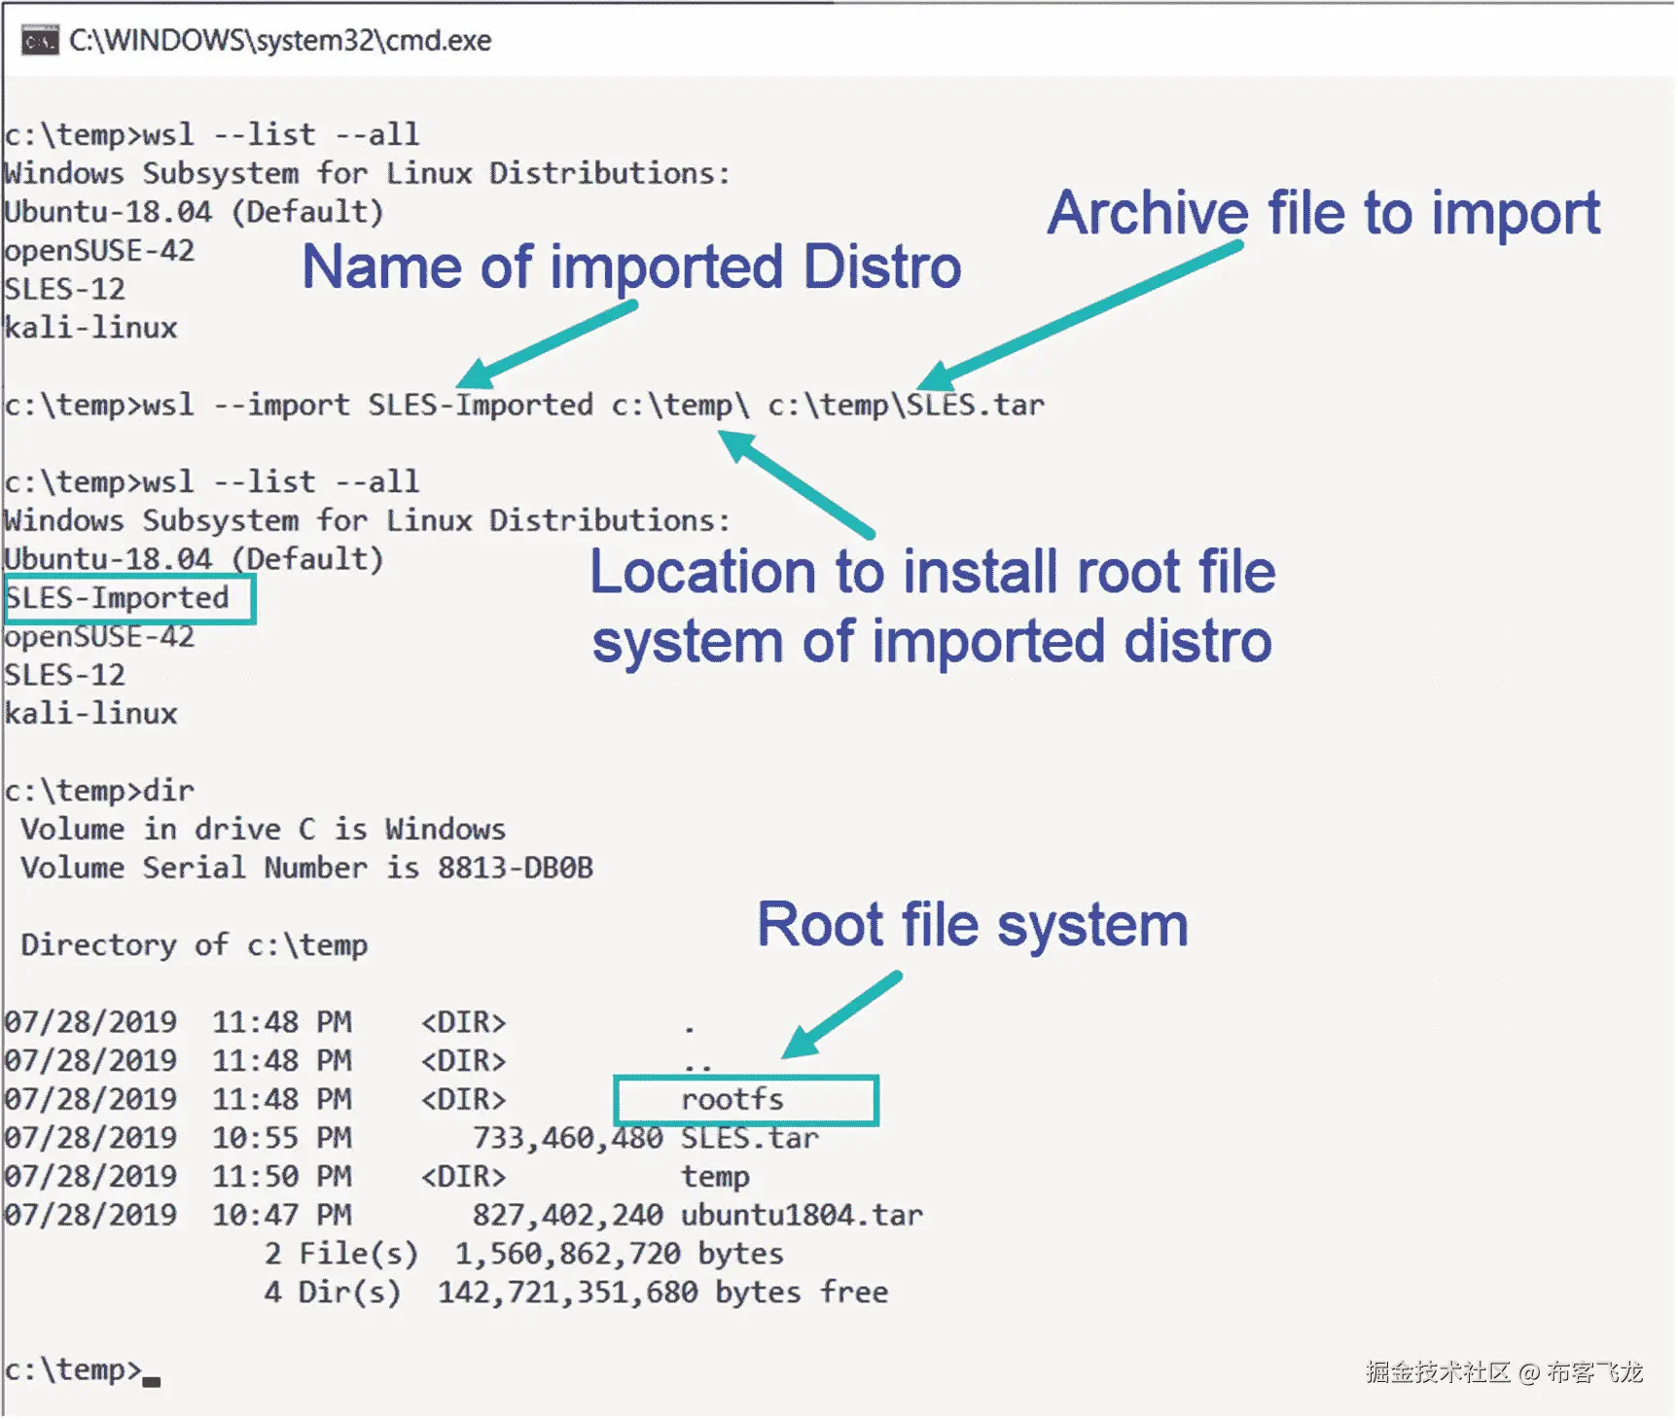Click the cmd.exe icon in title bar
The width and height of the screenshot is (1678, 1420).
tap(40, 41)
